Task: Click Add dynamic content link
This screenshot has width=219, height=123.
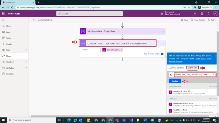Action: (152, 54)
